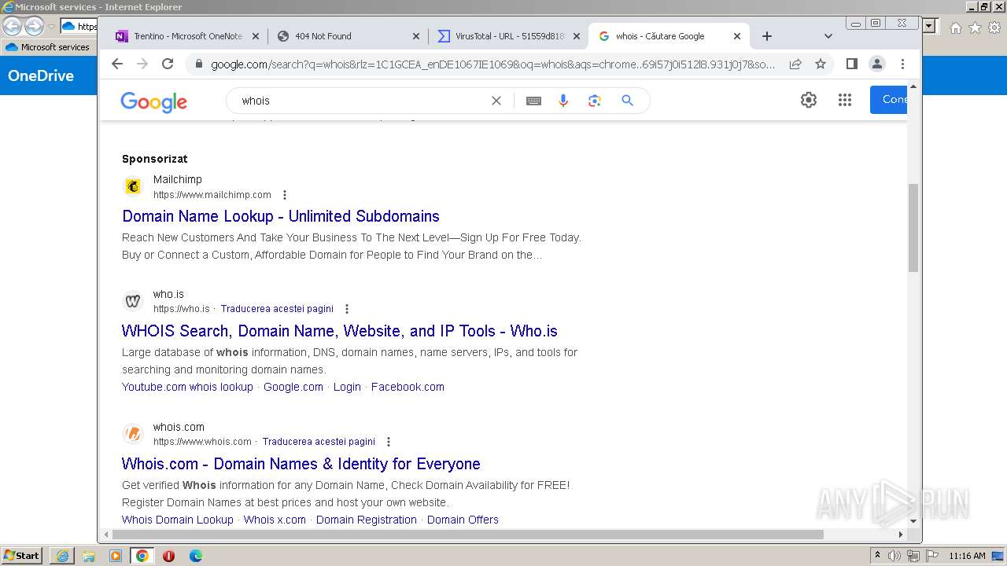Close the VirusTotal tab
The height and width of the screenshot is (566, 1007).
[577, 36]
